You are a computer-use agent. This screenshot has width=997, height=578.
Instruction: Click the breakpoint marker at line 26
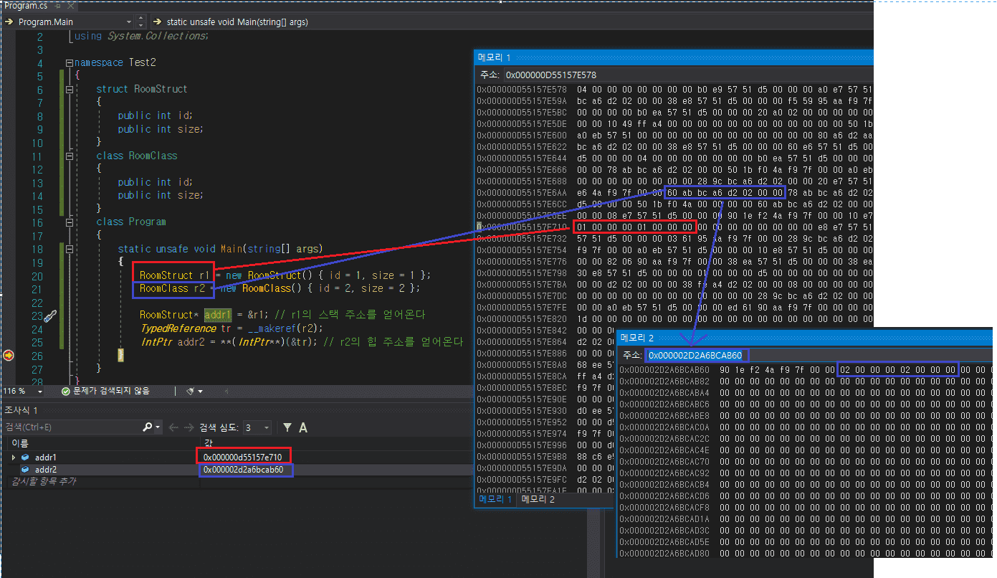pyautogui.click(x=8, y=355)
